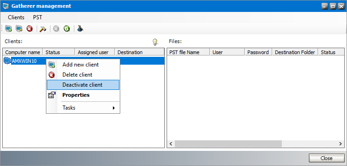347x166 pixels.
Task: Click the second client computer toolbar icon
Action: 19,28
